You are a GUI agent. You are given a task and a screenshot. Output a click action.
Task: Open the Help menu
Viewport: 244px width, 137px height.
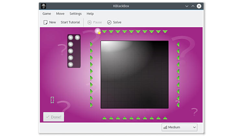pos(90,14)
